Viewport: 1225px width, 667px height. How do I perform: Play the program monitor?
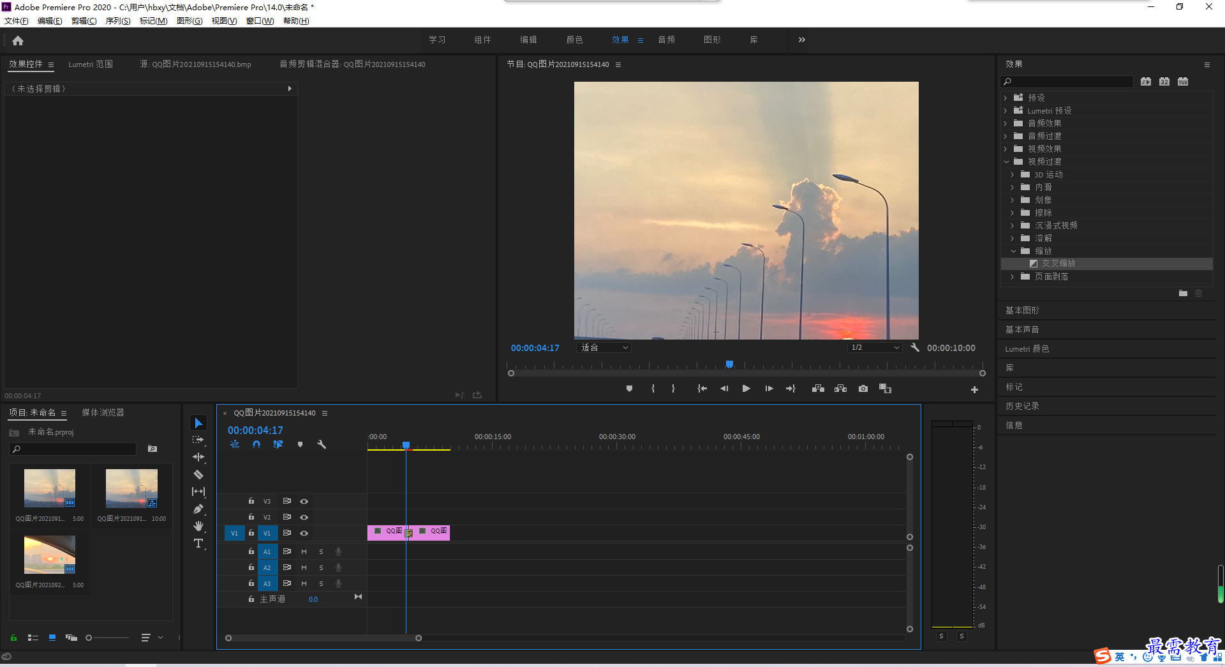pos(746,389)
